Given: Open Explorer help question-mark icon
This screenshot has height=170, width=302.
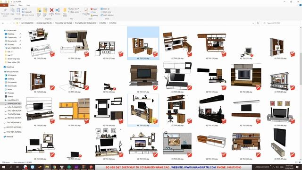Looking at the screenshot, I should (300, 5).
